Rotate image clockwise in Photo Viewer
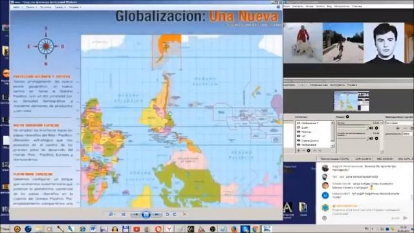 (x=175, y=214)
